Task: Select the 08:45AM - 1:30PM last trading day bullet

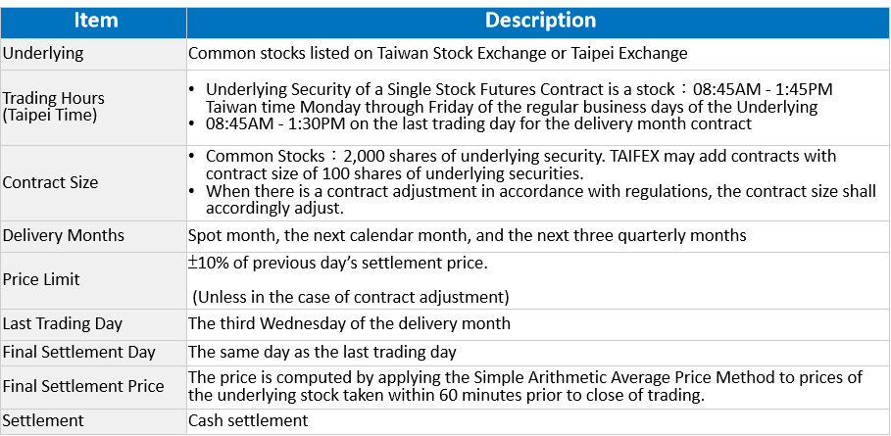Action: 471,123
